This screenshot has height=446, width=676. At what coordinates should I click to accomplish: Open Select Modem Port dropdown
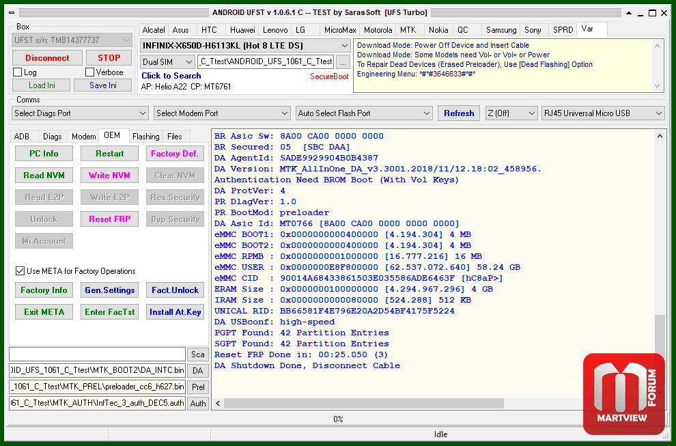(x=222, y=113)
